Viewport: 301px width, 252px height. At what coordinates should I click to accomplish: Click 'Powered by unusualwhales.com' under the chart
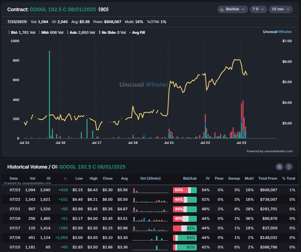click(270, 151)
